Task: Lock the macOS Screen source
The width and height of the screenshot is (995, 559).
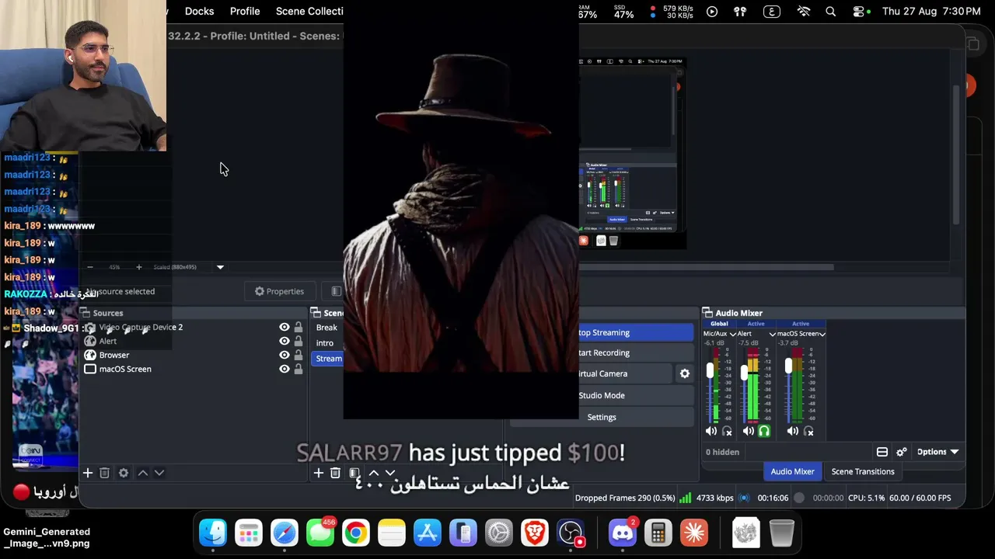Action: [298, 370]
